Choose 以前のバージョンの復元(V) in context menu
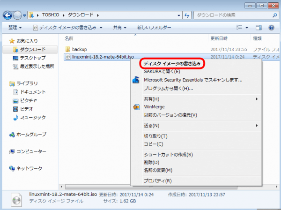The width and height of the screenshot is (281, 210). [x=170, y=115]
